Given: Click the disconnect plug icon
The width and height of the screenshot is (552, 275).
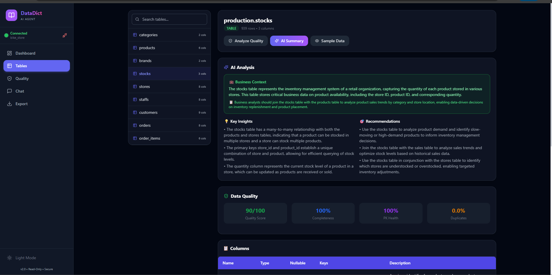Looking at the screenshot, I should 65,35.
